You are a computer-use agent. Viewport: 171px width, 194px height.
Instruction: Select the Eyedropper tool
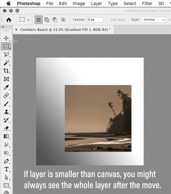[6, 87]
